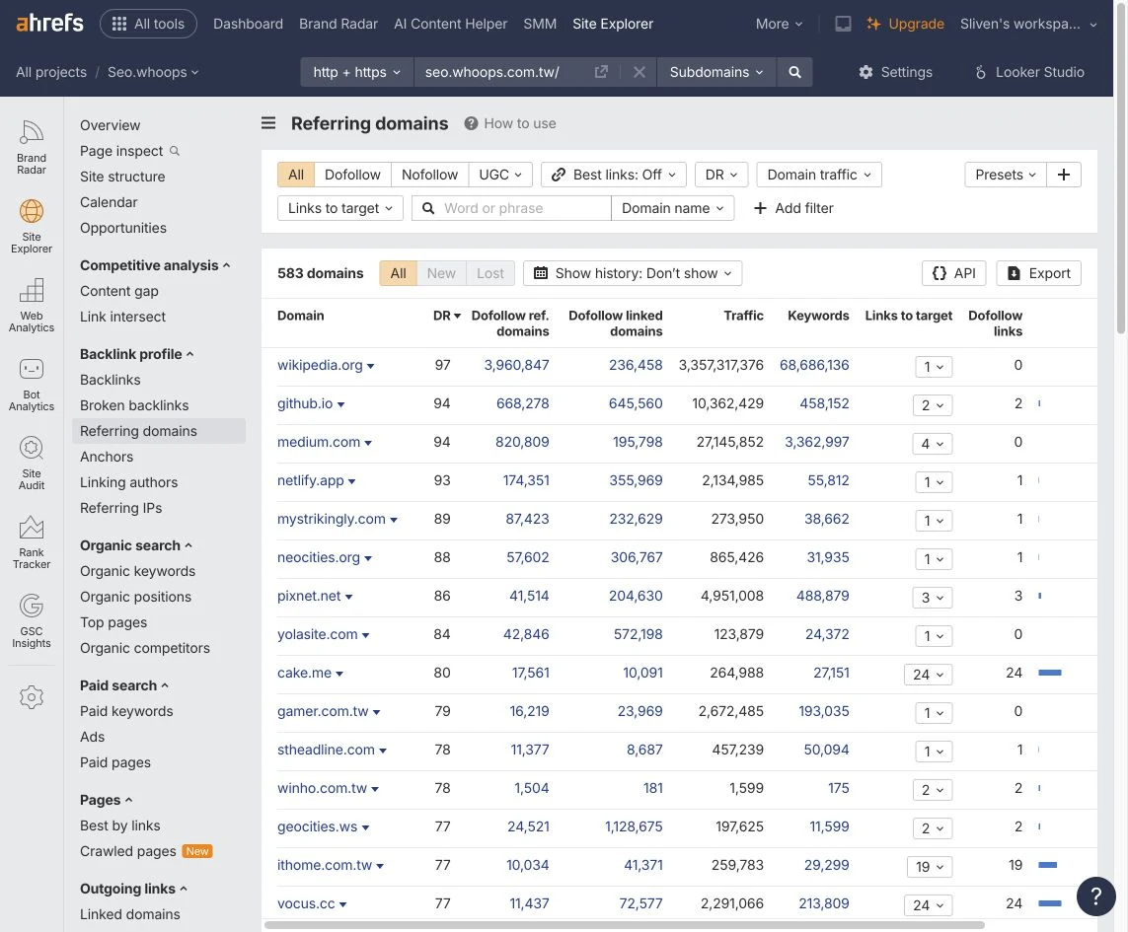
Task: Open Brand Radar in top navigation
Action: pyautogui.click(x=338, y=24)
